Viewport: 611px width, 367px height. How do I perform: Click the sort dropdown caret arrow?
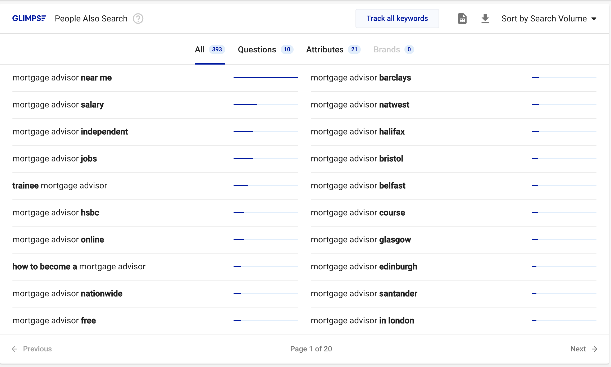(x=594, y=19)
